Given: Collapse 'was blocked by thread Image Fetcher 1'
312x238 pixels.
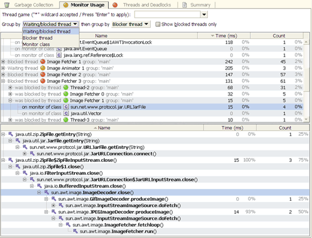Looking at the screenshot, I should (10, 101).
